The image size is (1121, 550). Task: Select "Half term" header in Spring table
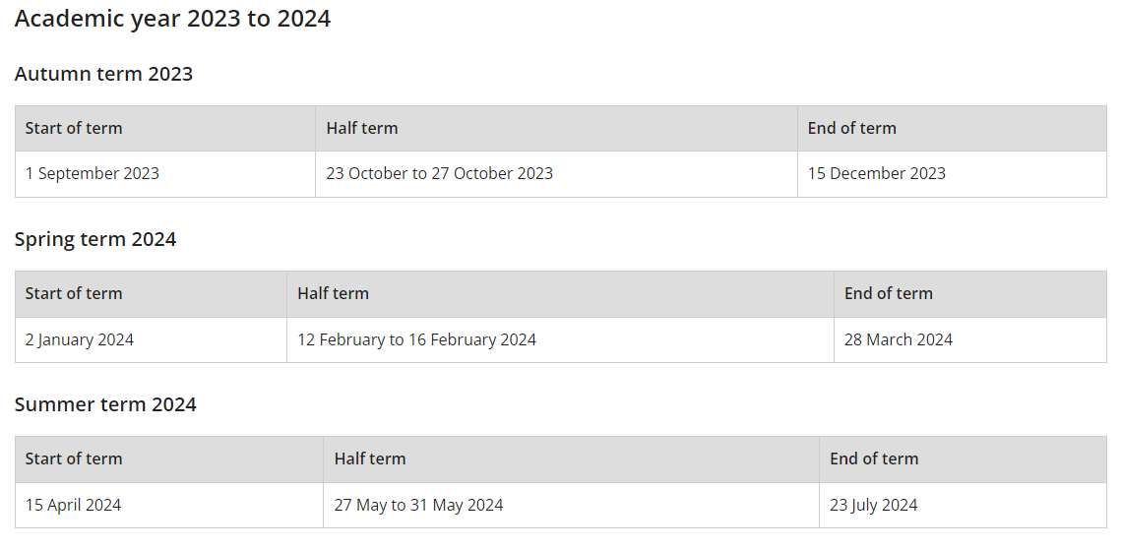tap(334, 294)
